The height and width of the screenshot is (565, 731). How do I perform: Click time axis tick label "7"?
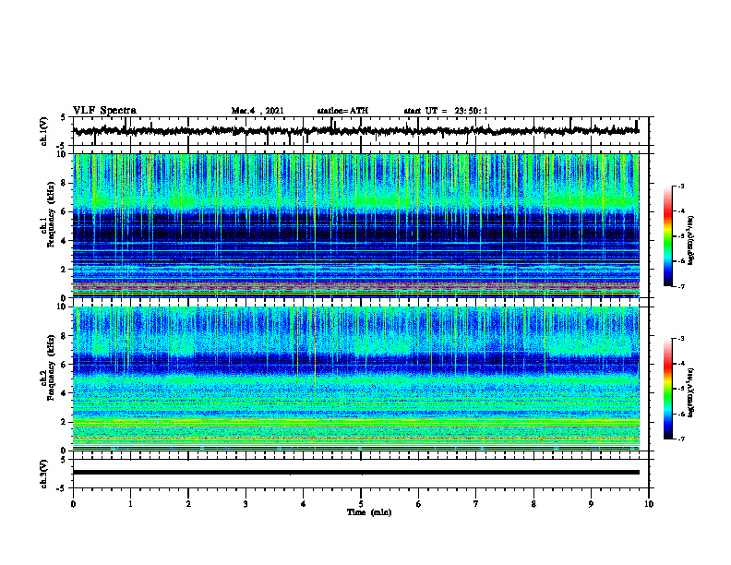(x=476, y=504)
